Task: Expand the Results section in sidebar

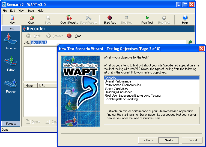Action: (11, 124)
